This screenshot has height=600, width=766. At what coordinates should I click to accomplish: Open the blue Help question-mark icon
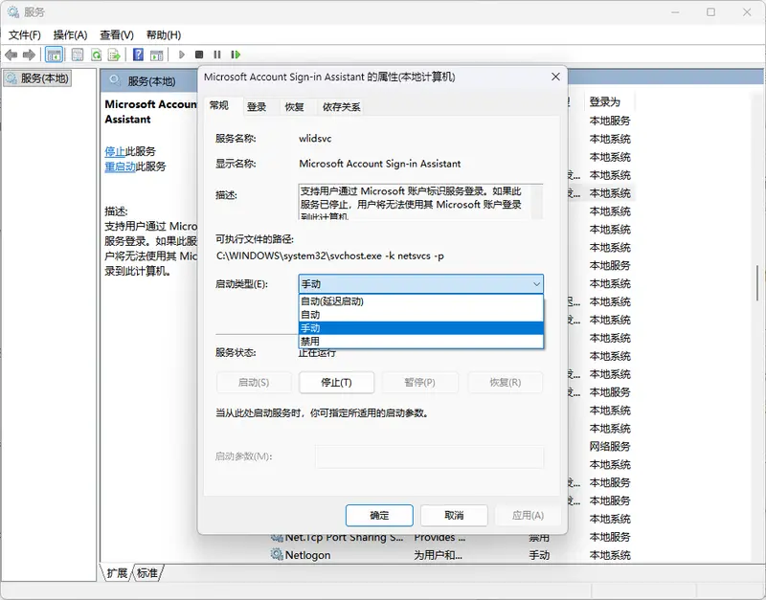(138, 55)
